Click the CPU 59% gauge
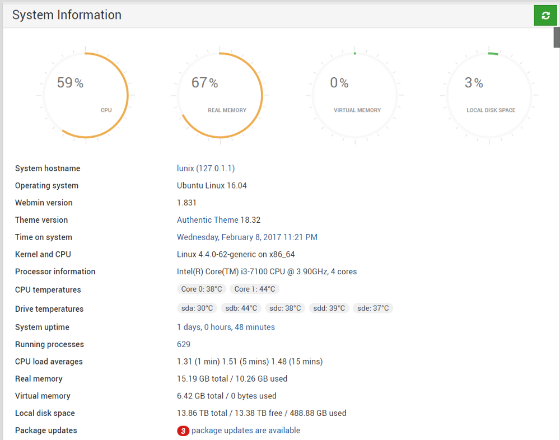The height and width of the screenshot is (440, 560). (x=86, y=95)
